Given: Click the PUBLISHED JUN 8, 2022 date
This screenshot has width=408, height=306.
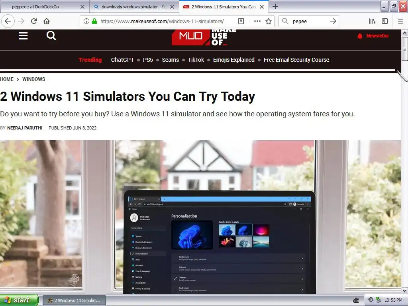Looking at the screenshot, I should 73,128.
